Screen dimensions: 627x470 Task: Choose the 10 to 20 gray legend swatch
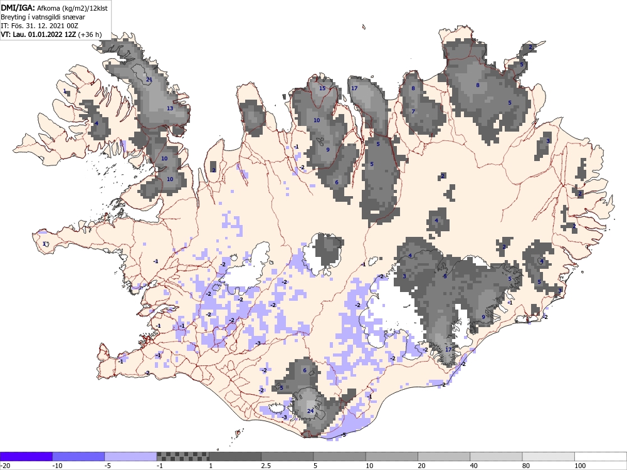tap(392, 456)
